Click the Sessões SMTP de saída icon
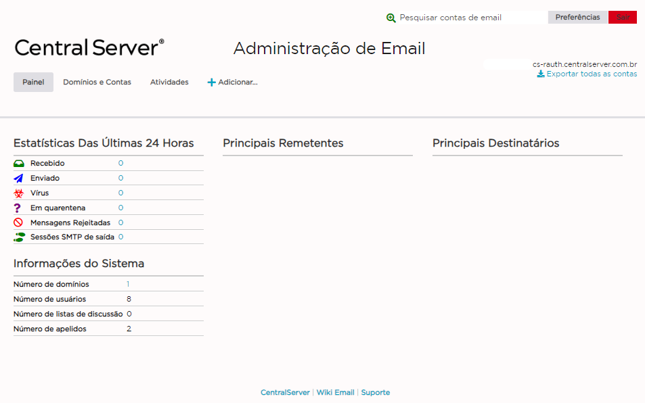The image size is (645, 403). click(19, 237)
